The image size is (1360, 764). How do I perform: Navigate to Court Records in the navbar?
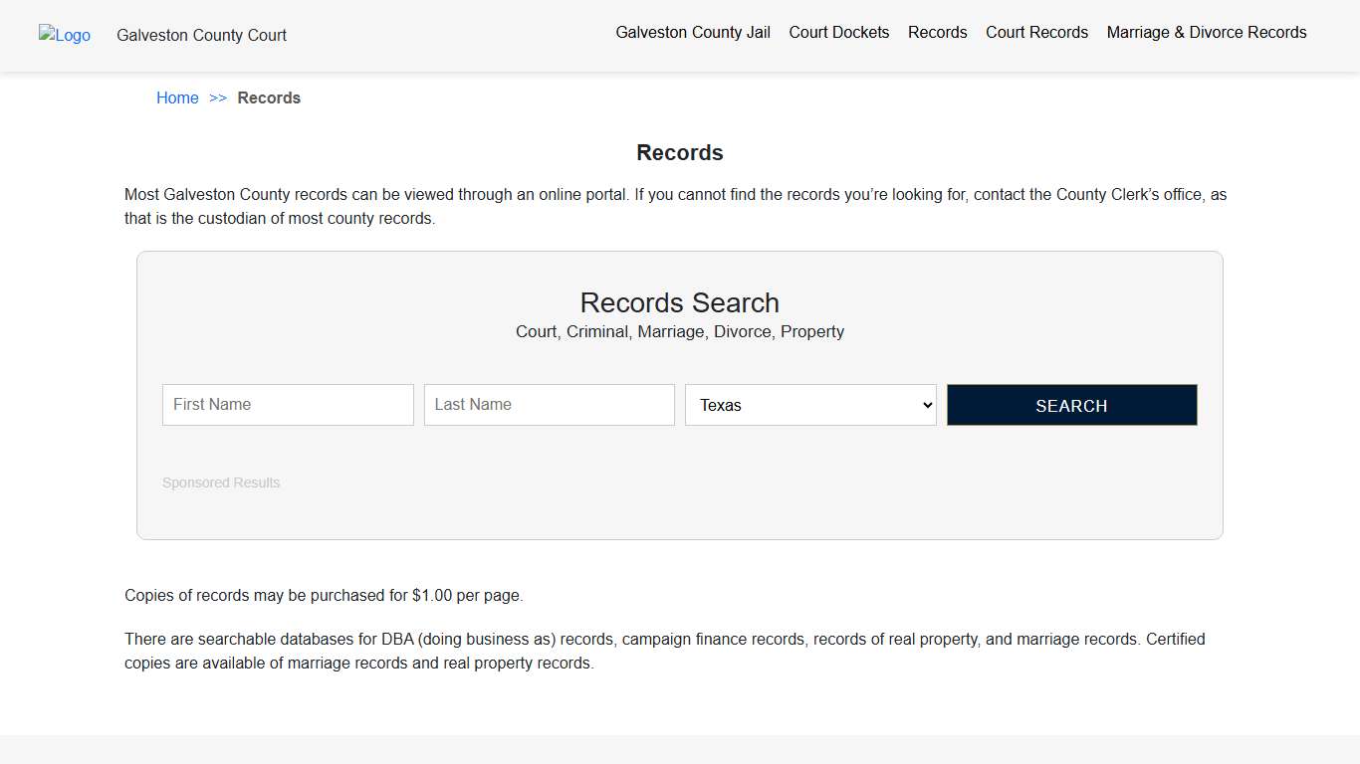(x=1036, y=32)
